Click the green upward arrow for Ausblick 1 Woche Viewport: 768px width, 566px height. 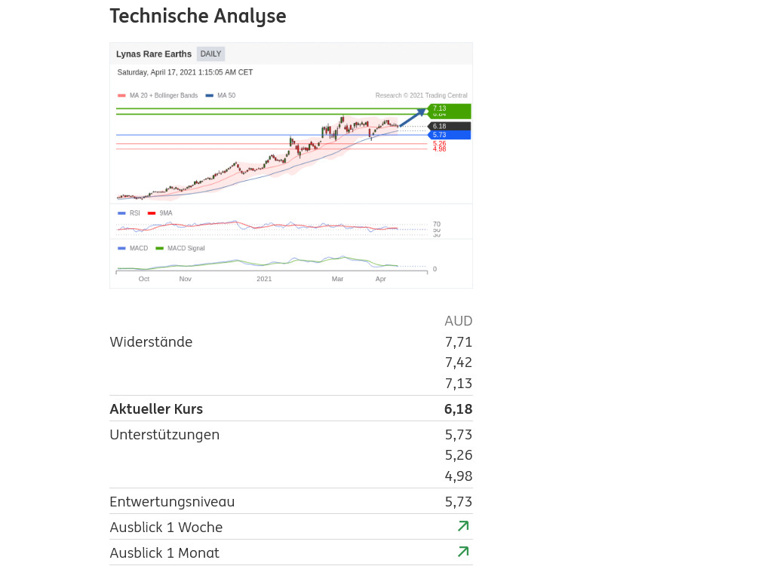point(463,526)
